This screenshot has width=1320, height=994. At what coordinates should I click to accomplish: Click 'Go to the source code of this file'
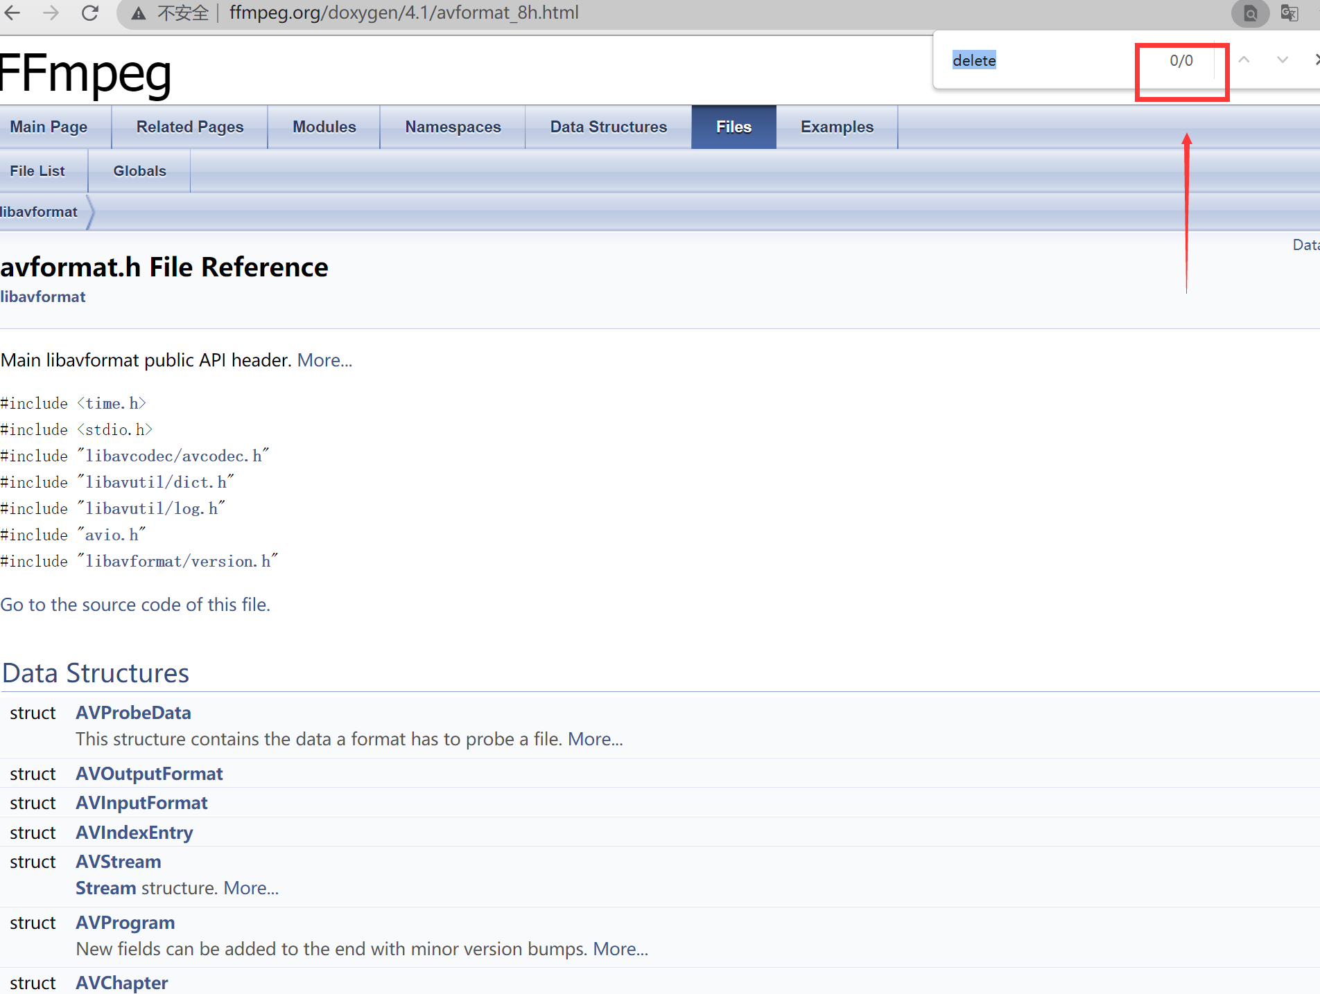click(135, 605)
